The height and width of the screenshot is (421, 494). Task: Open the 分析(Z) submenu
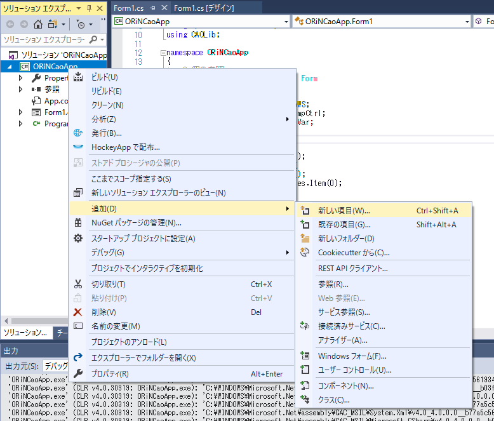tap(182, 119)
